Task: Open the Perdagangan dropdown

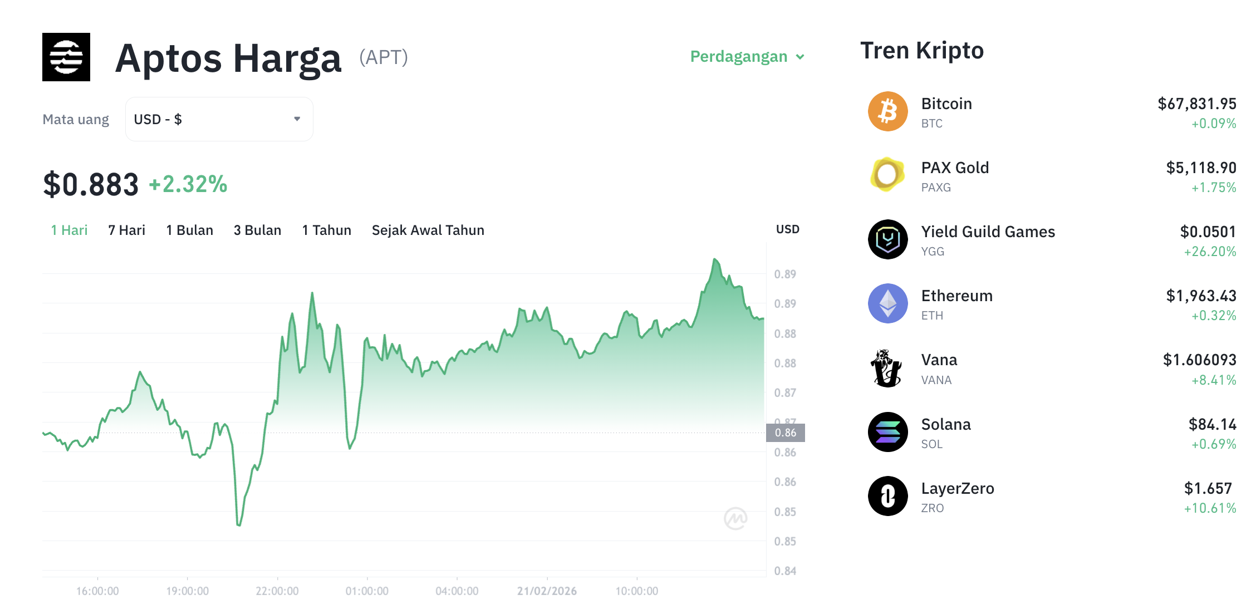Action: point(747,56)
